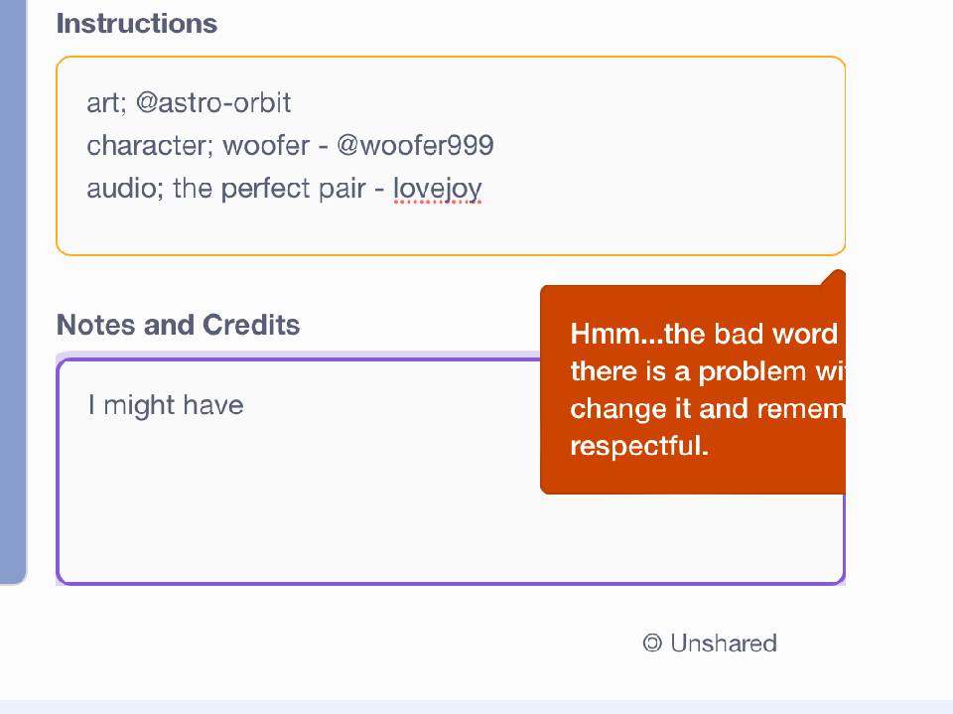Viewport: 953px width, 714px height.
Task: Click the word respectful. in the warning
Action: tap(639, 447)
